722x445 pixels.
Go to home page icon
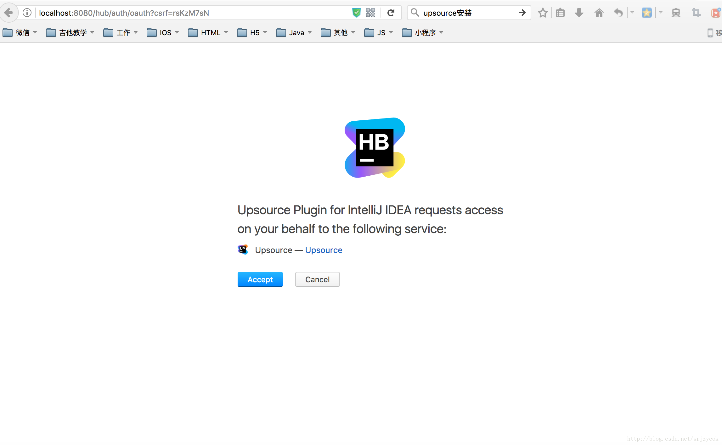click(x=599, y=13)
